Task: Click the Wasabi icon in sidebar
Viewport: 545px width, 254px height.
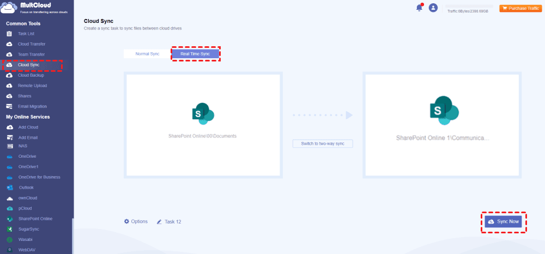Action: tap(10, 240)
